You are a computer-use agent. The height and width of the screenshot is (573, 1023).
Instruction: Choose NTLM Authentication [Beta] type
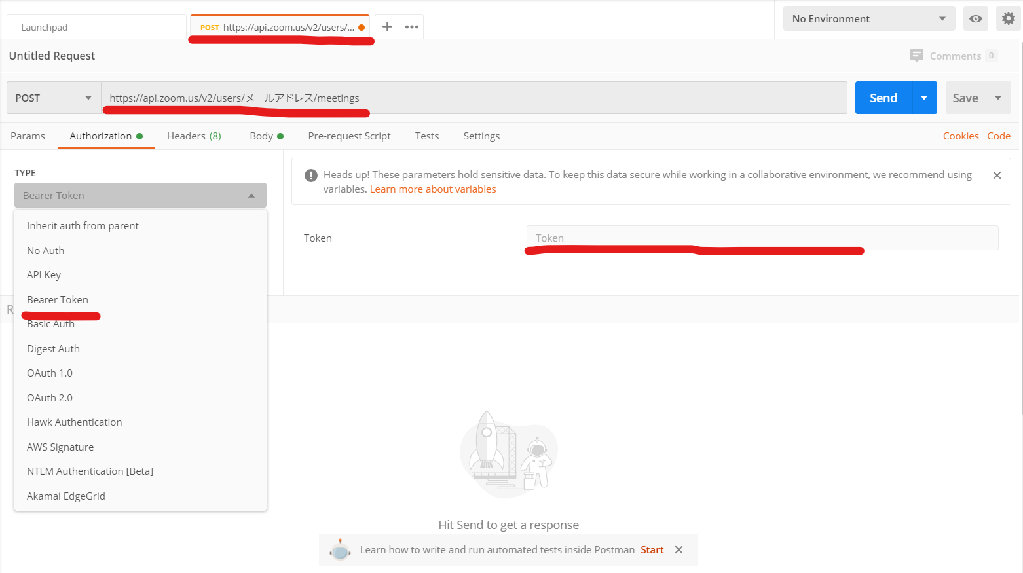click(x=140, y=471)
